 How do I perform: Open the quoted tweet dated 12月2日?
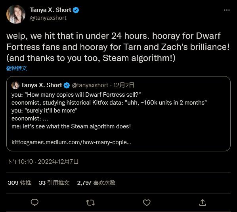118,114
